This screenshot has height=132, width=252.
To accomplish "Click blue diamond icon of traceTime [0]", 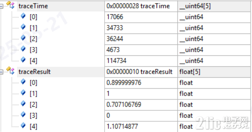I will [23, 16].
